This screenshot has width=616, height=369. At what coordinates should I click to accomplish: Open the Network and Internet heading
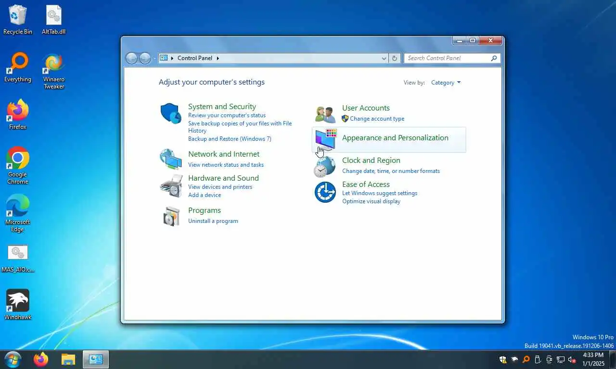pyautogui.click(x=224, y=154)
